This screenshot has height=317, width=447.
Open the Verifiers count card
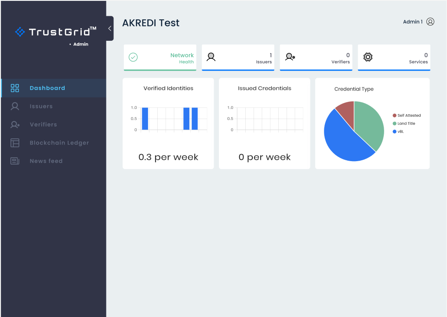click(x=316, y=57)
